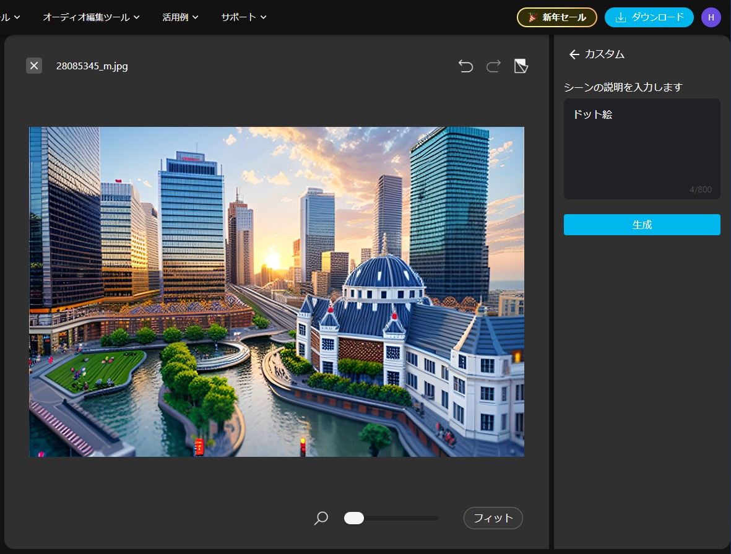Viewport: 731px width, 554px height.
Task: Click the ダウンロード button
Action: [x=649, y=17]
